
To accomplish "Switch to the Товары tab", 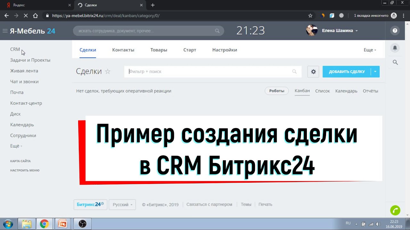I will tap(159, 50).
